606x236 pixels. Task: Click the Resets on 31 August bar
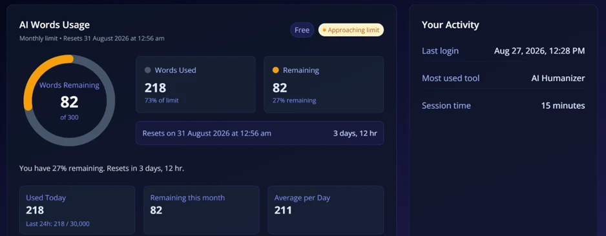click(x=260, y=133)
